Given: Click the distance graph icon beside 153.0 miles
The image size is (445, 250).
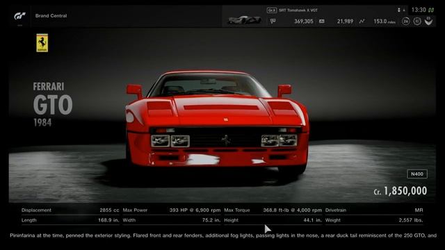Looking at the screenshot, I should click(x=362, y=22).
